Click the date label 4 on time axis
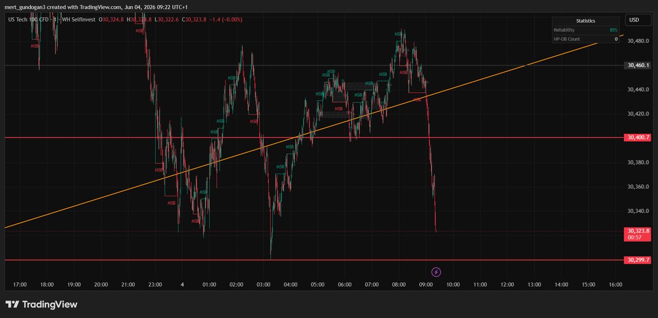658x318 pixels. pos(182,285)
